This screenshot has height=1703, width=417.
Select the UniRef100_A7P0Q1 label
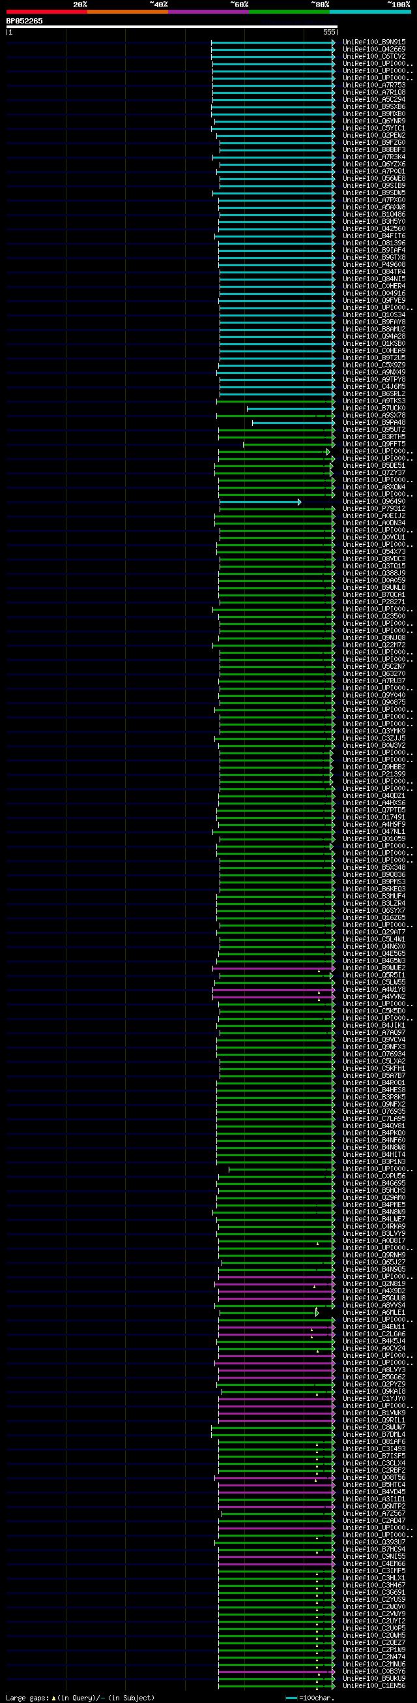pos(374,171)
